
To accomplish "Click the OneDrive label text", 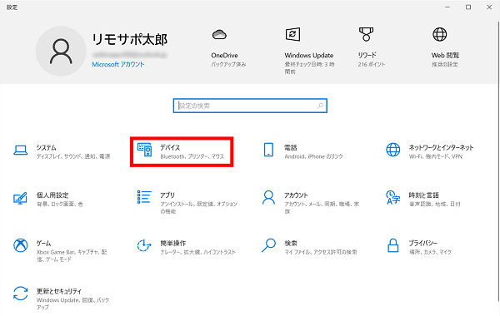I will (x=224, y=56).
